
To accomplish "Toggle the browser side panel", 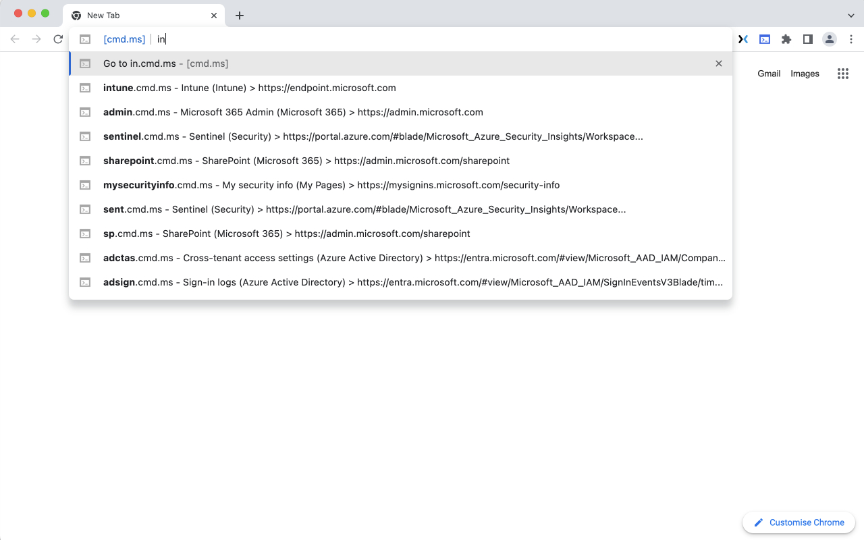I will pos(808,39).
